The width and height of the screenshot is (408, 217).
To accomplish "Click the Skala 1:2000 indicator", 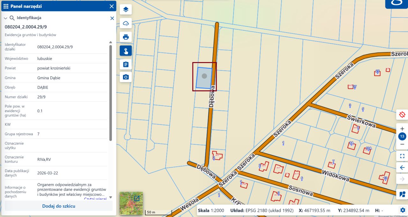I will point(211,210).
